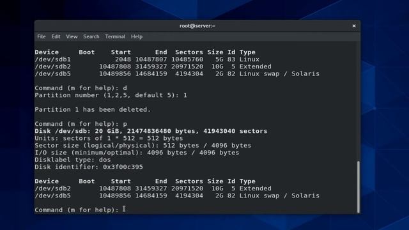Click the '2048' start value of sdb1
This screenshot has width=409, height=230.
tap(123, 59)
